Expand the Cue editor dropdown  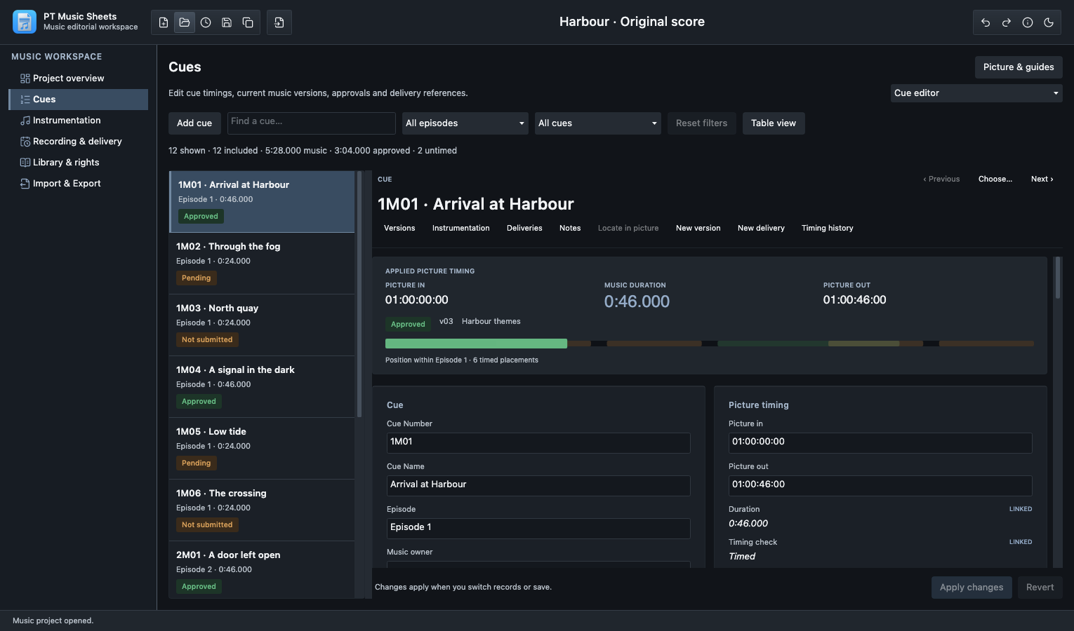click(x=976, y=93)
